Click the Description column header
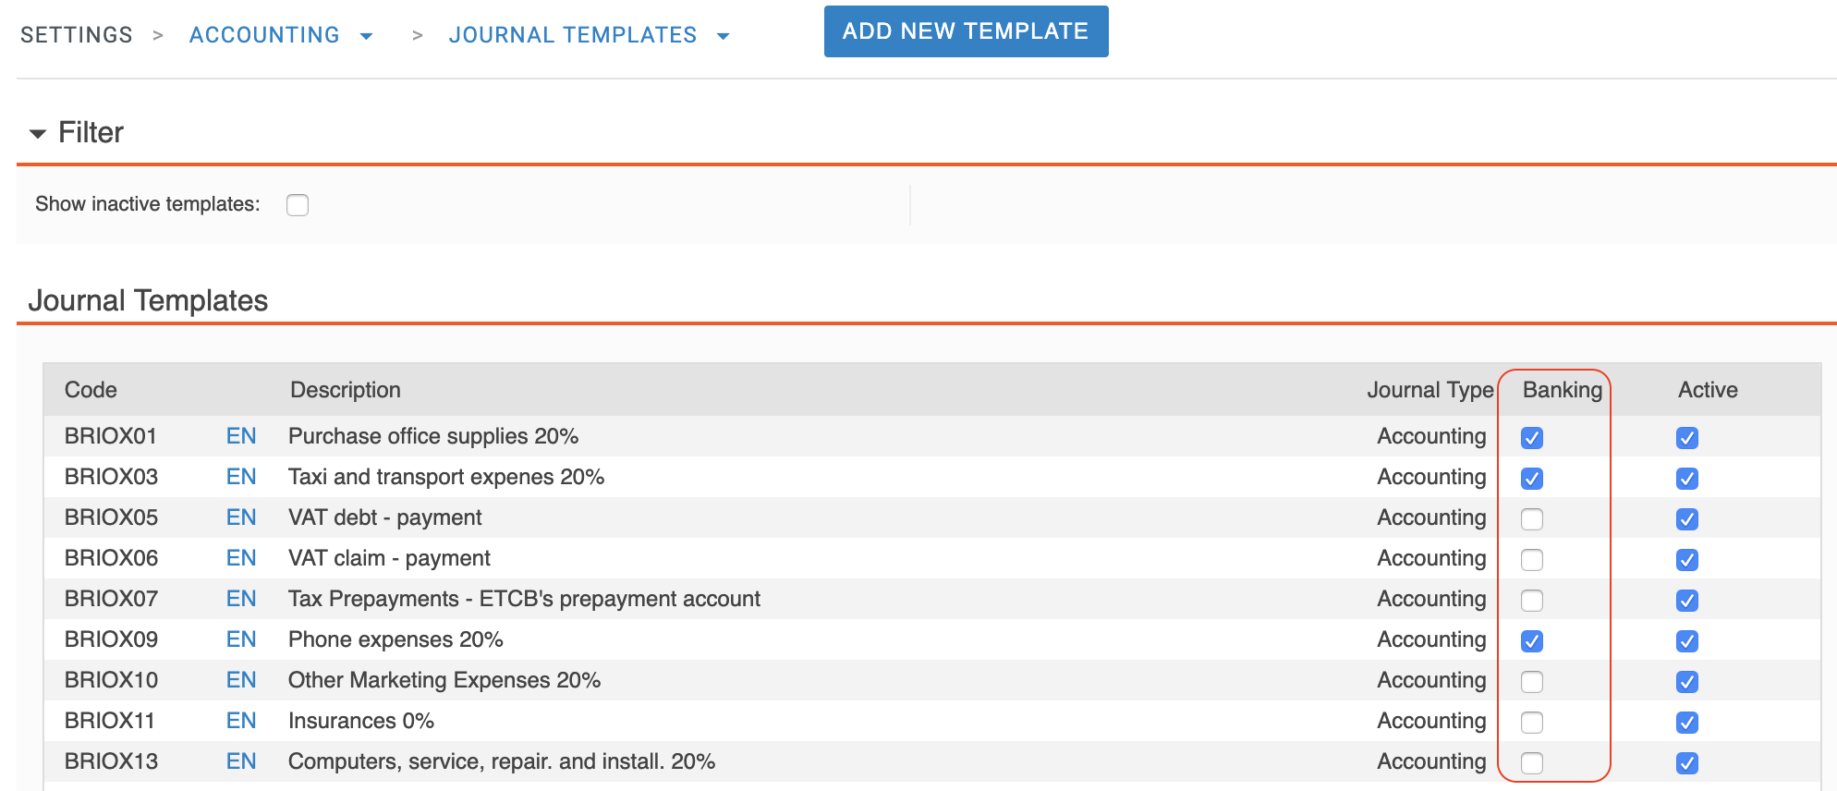 pos(346,390)
